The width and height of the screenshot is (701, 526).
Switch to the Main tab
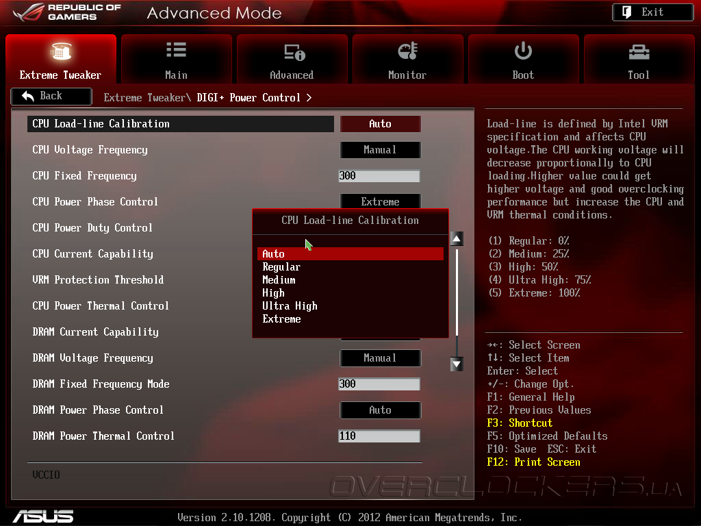[x=177, y=59]
